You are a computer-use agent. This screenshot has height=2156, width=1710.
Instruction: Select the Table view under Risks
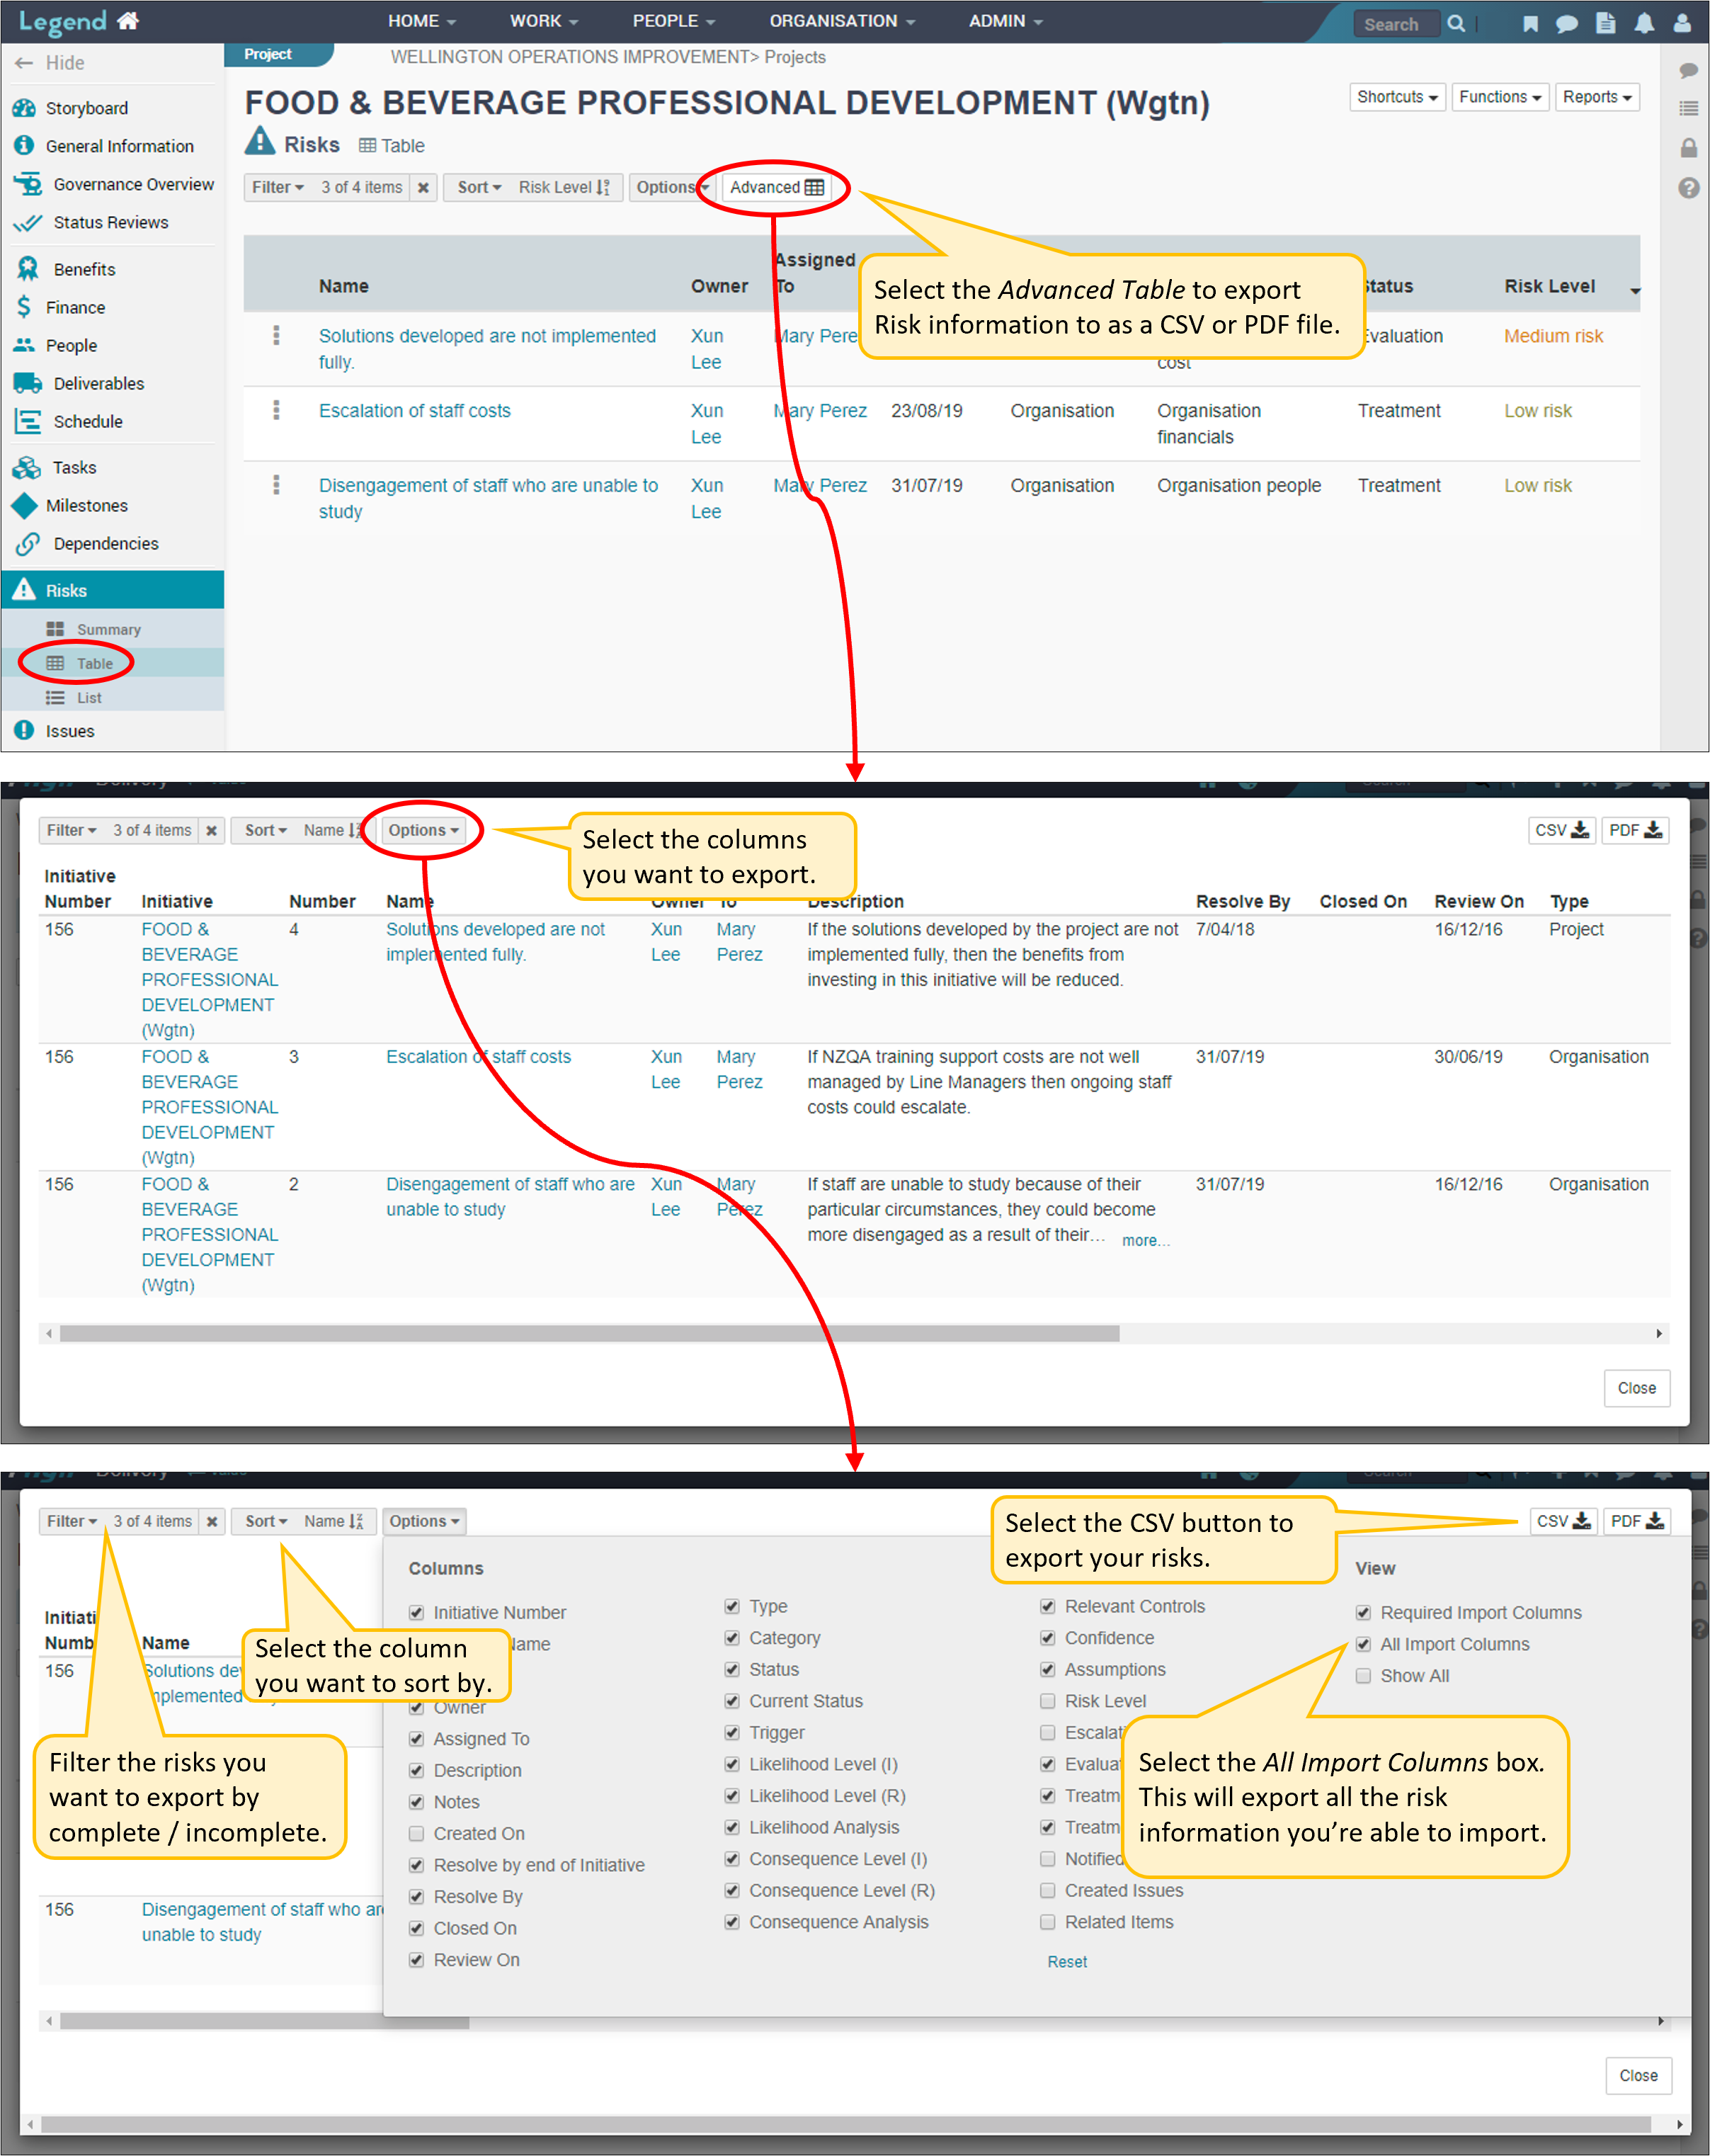coord(112,663)
